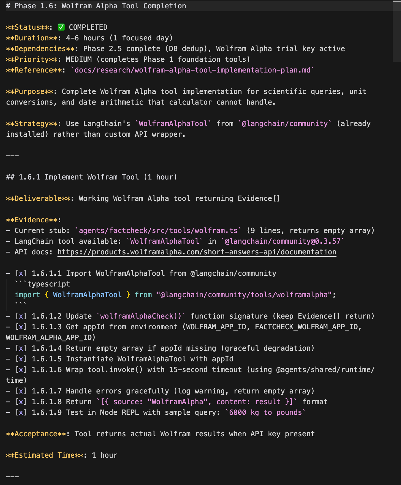Click the '**Purpose**' label
The image size is (401, 485).
(29, 92)
